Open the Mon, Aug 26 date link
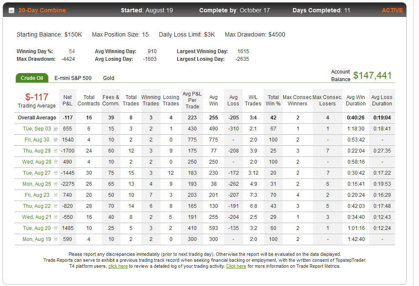419x286 pixels. (37, 184)
